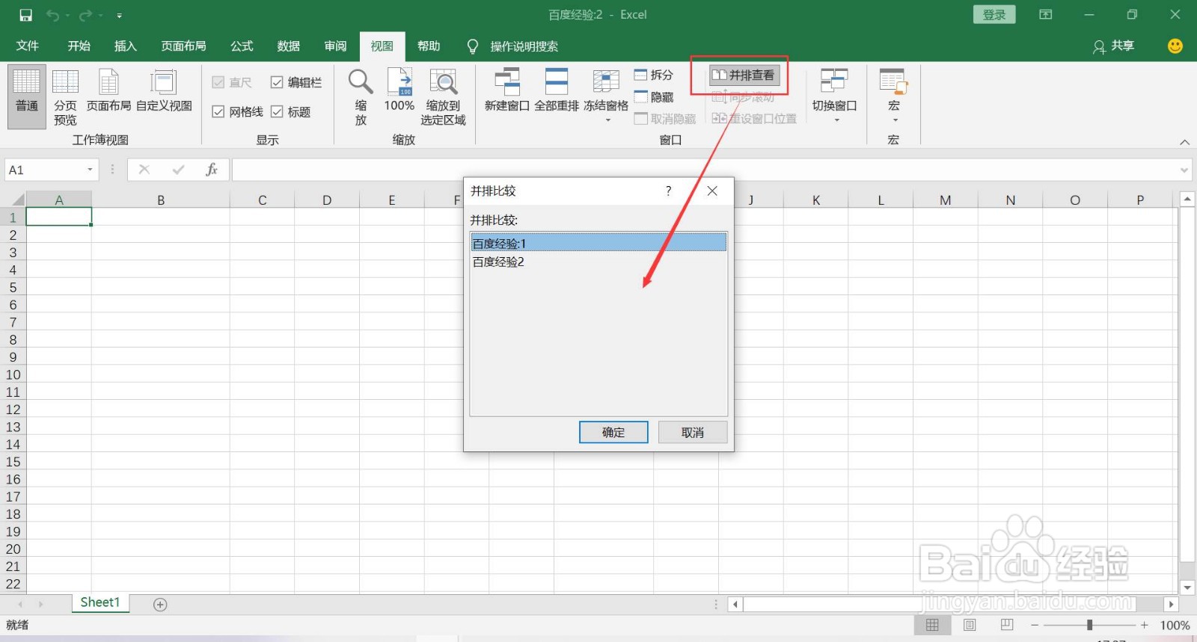Image resolution: width=1197 pixels, height=642 pixels.
Task: Open a New Window (新建窗口)
Action: 507,90
